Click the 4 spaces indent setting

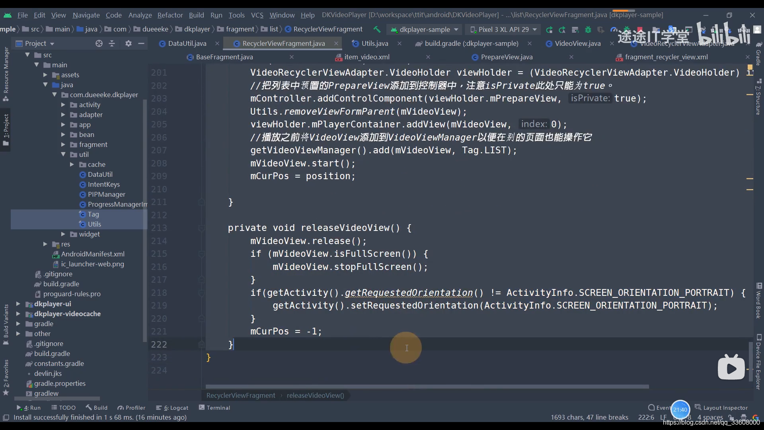tap(710, 417)
